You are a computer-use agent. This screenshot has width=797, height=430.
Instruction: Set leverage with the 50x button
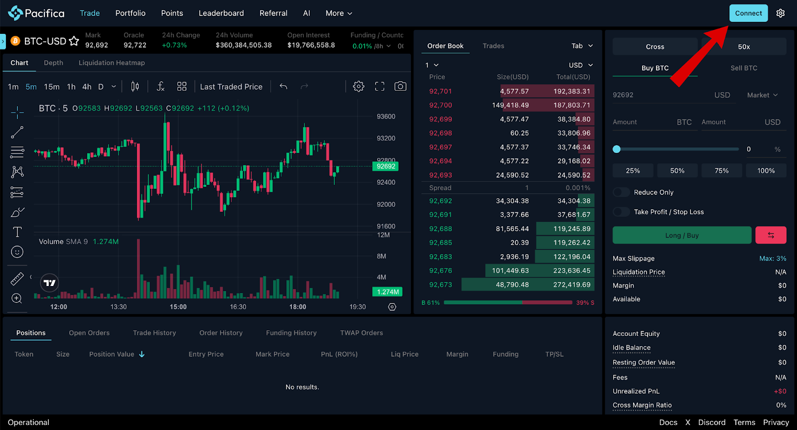point(744,47)
